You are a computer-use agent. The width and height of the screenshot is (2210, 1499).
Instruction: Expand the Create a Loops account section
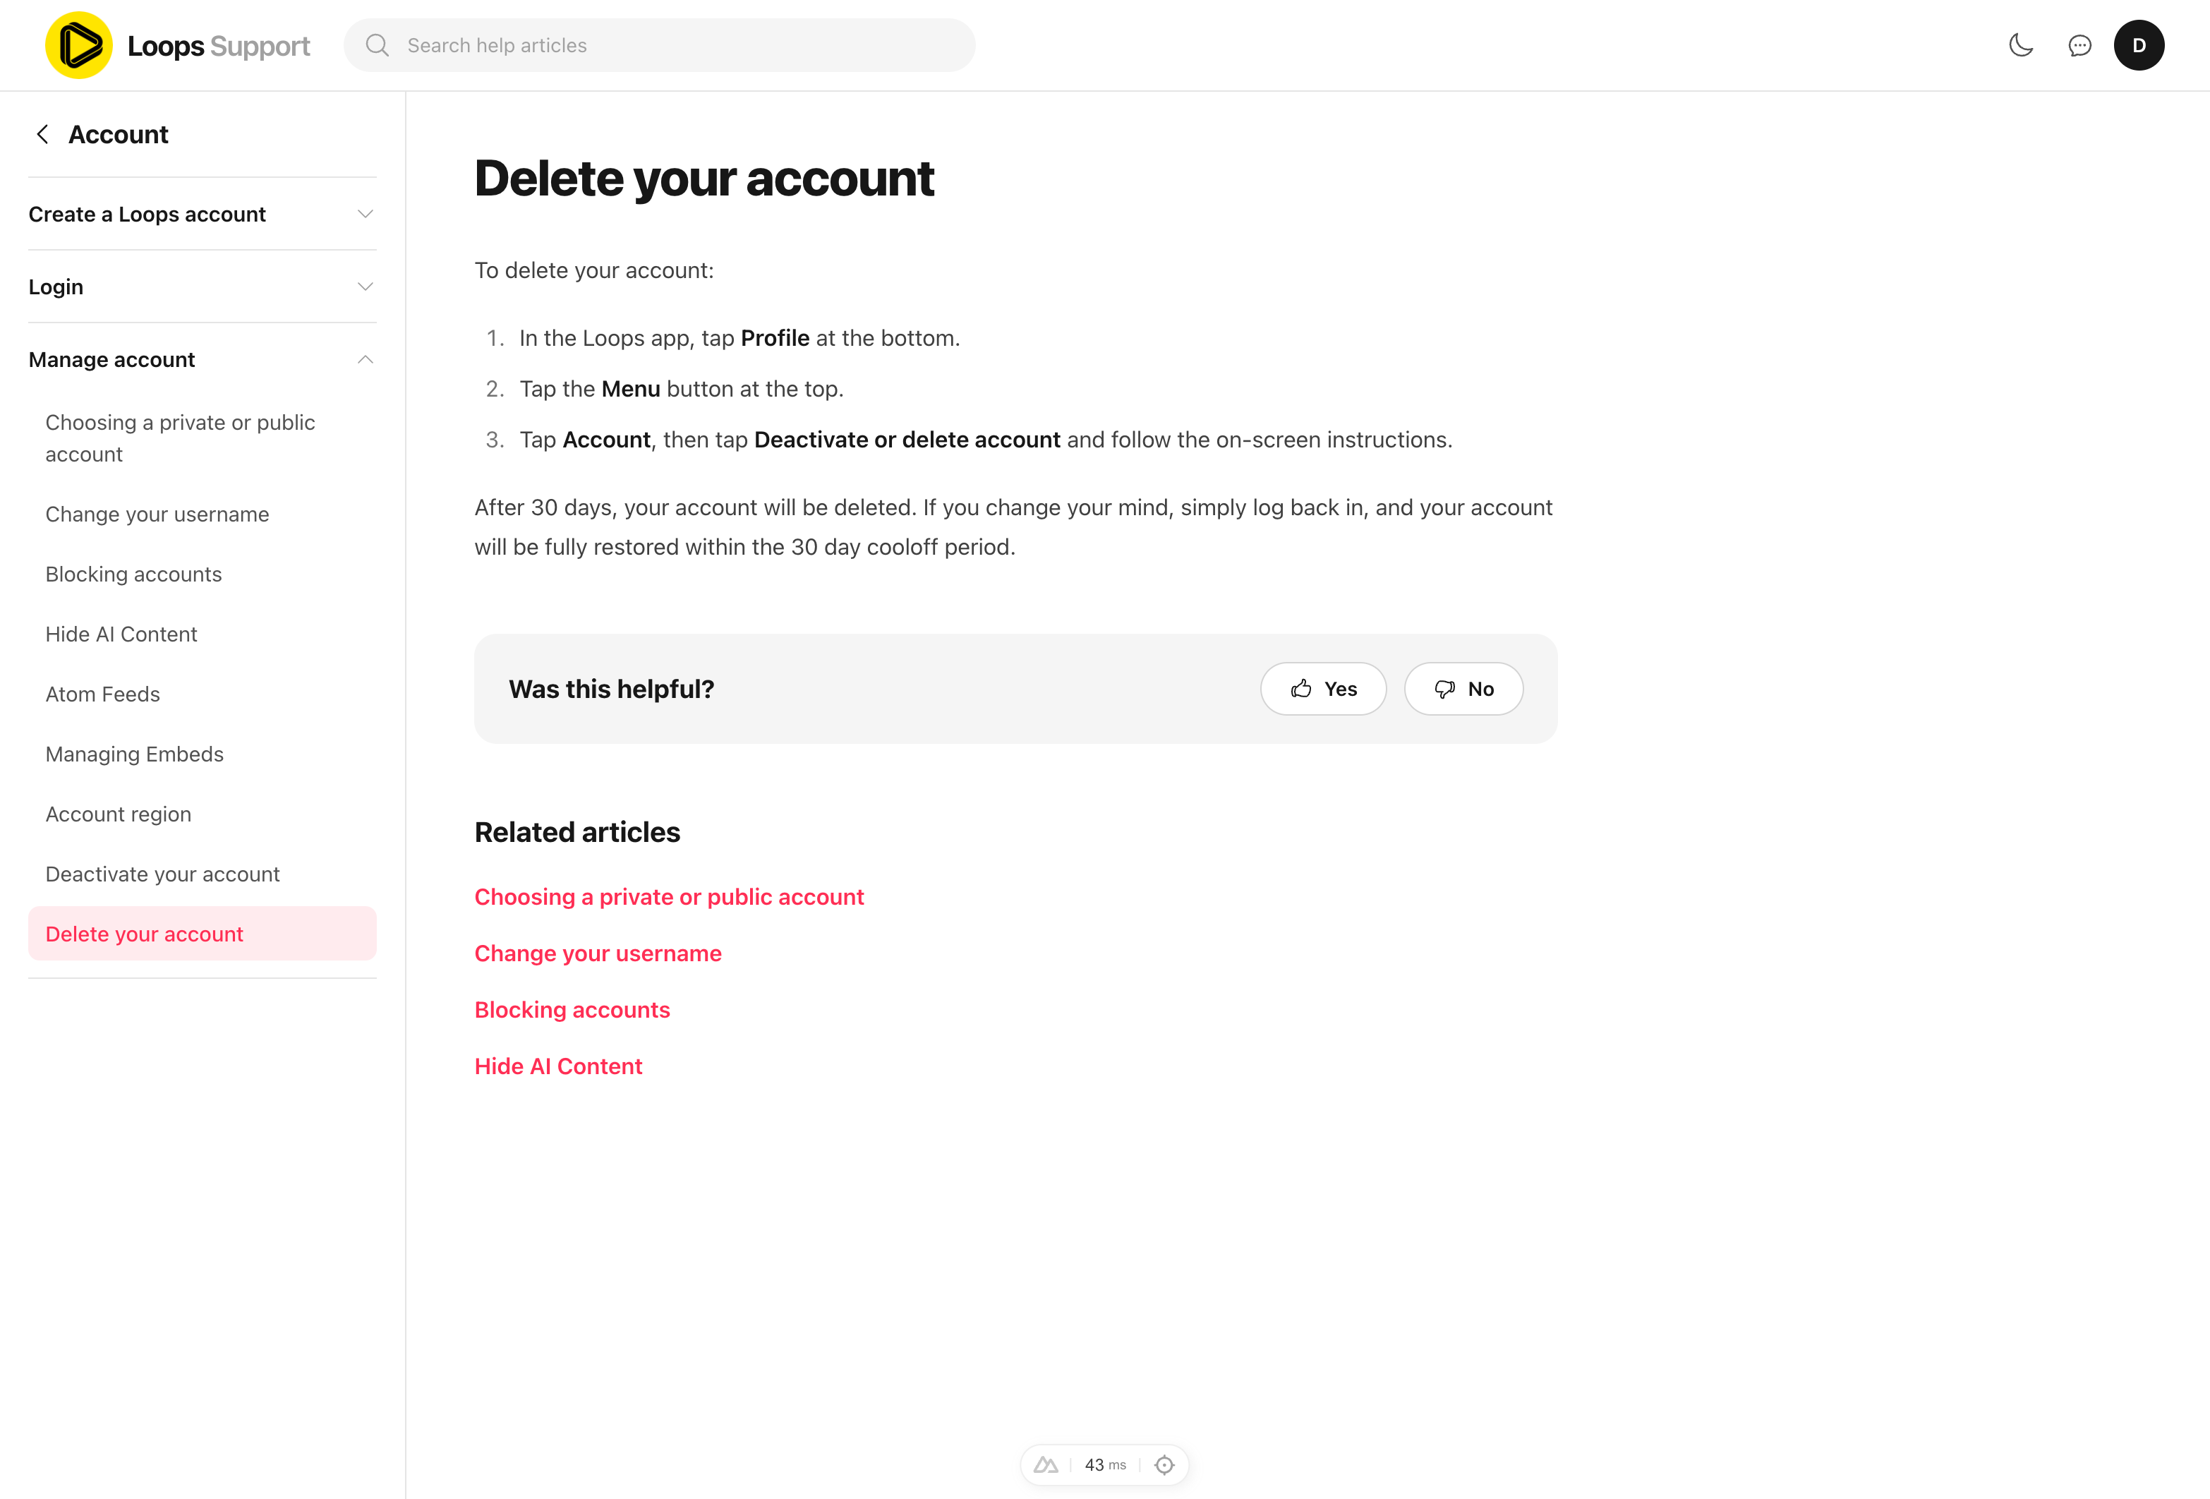[x=202, y=214]
